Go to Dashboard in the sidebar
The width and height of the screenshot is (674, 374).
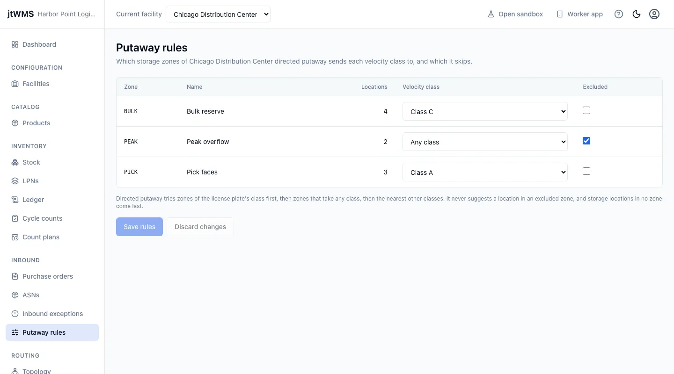pyautogui.click(x=52, y=44)
